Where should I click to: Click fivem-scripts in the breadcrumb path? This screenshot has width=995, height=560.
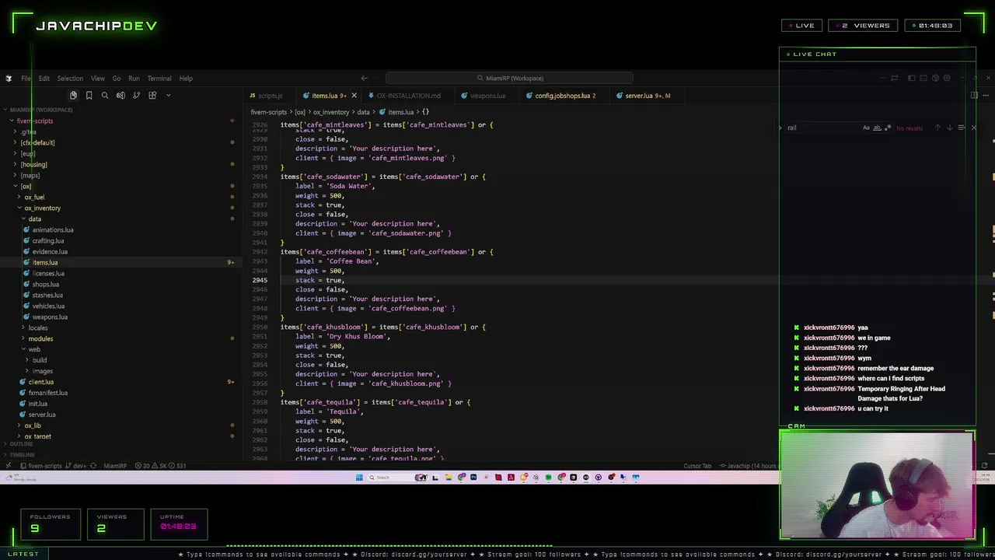pyautogui.click(x=269, y=113)
